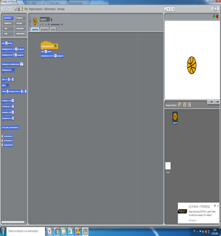Open direction dropdown in point-in-direction block
Screen dimensions: 221x236
tap(22, 64)
